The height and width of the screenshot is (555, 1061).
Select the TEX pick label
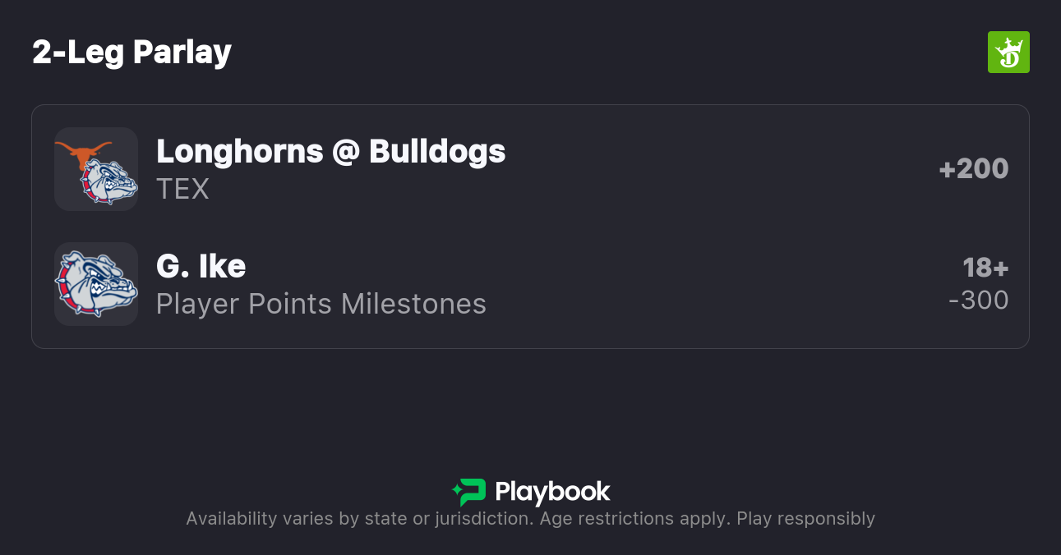(182, 189)
